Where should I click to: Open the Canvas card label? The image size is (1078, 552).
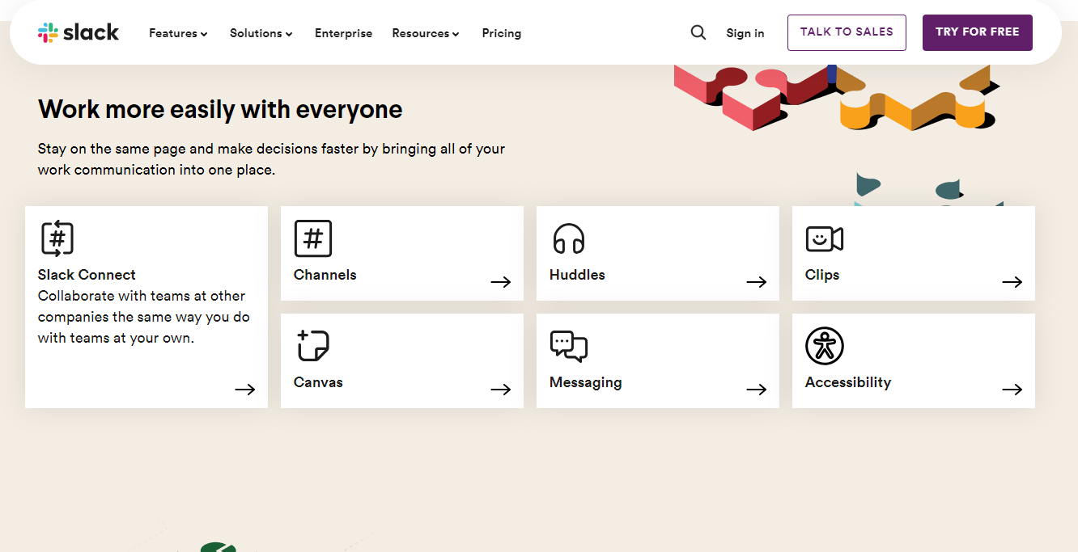click(318, 382)
